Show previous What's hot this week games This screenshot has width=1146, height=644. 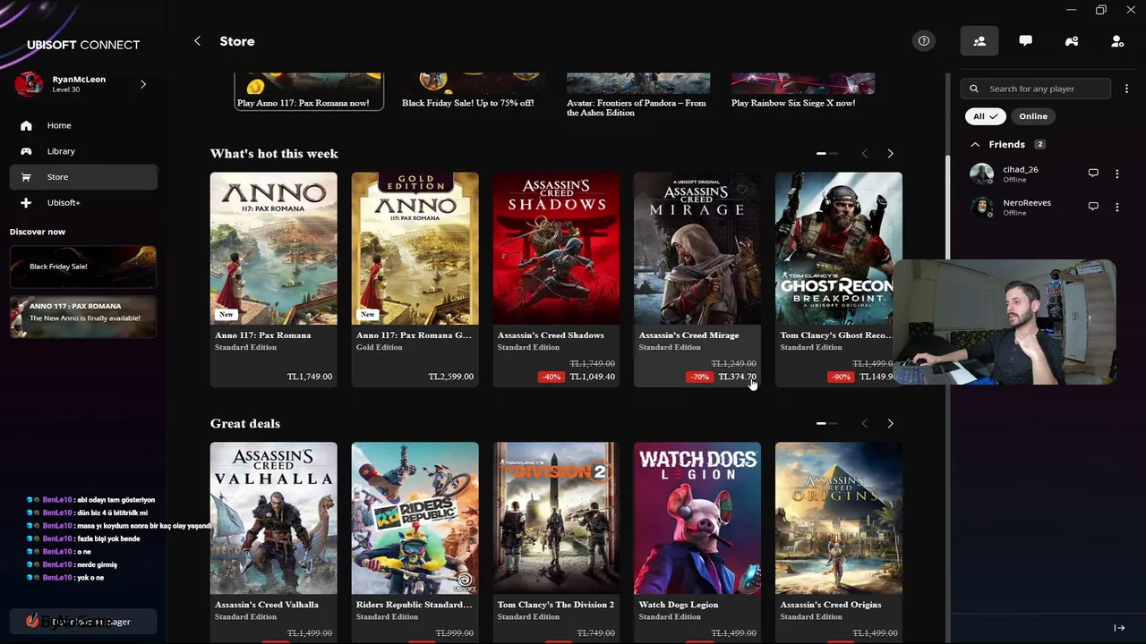coord(864,154)
